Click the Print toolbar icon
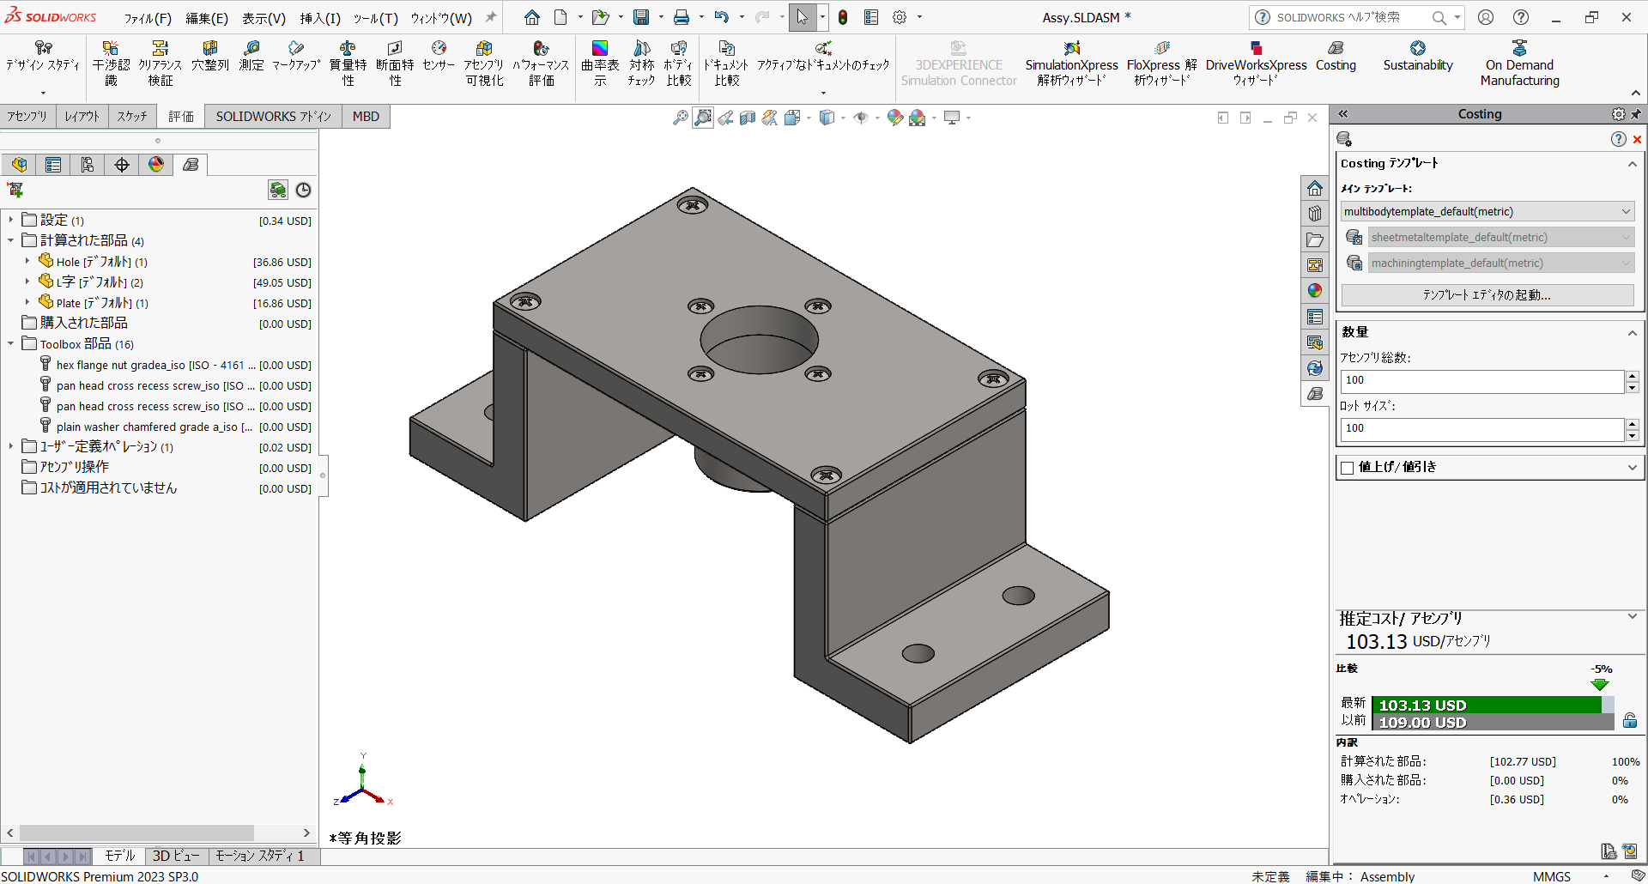The width and height of the screenshot is (1648, 884). [x=682, y=17]
